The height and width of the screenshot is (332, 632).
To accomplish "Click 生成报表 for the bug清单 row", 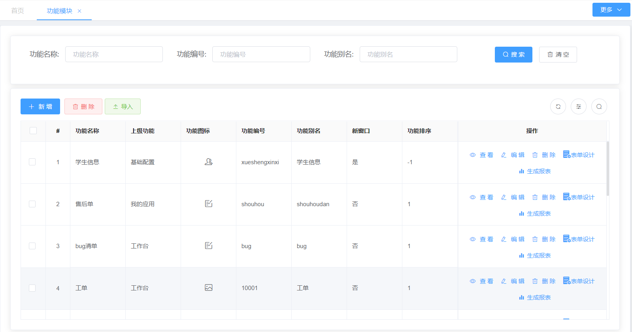I will [x=535, y=256].
